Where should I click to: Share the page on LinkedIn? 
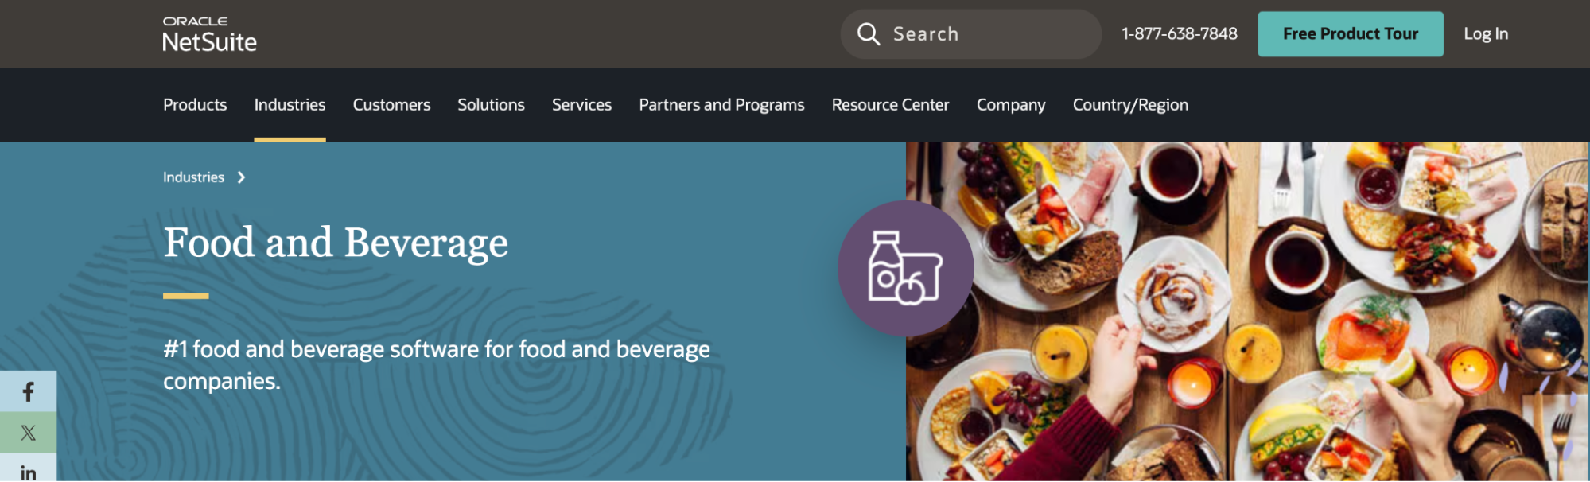[29, 470]
